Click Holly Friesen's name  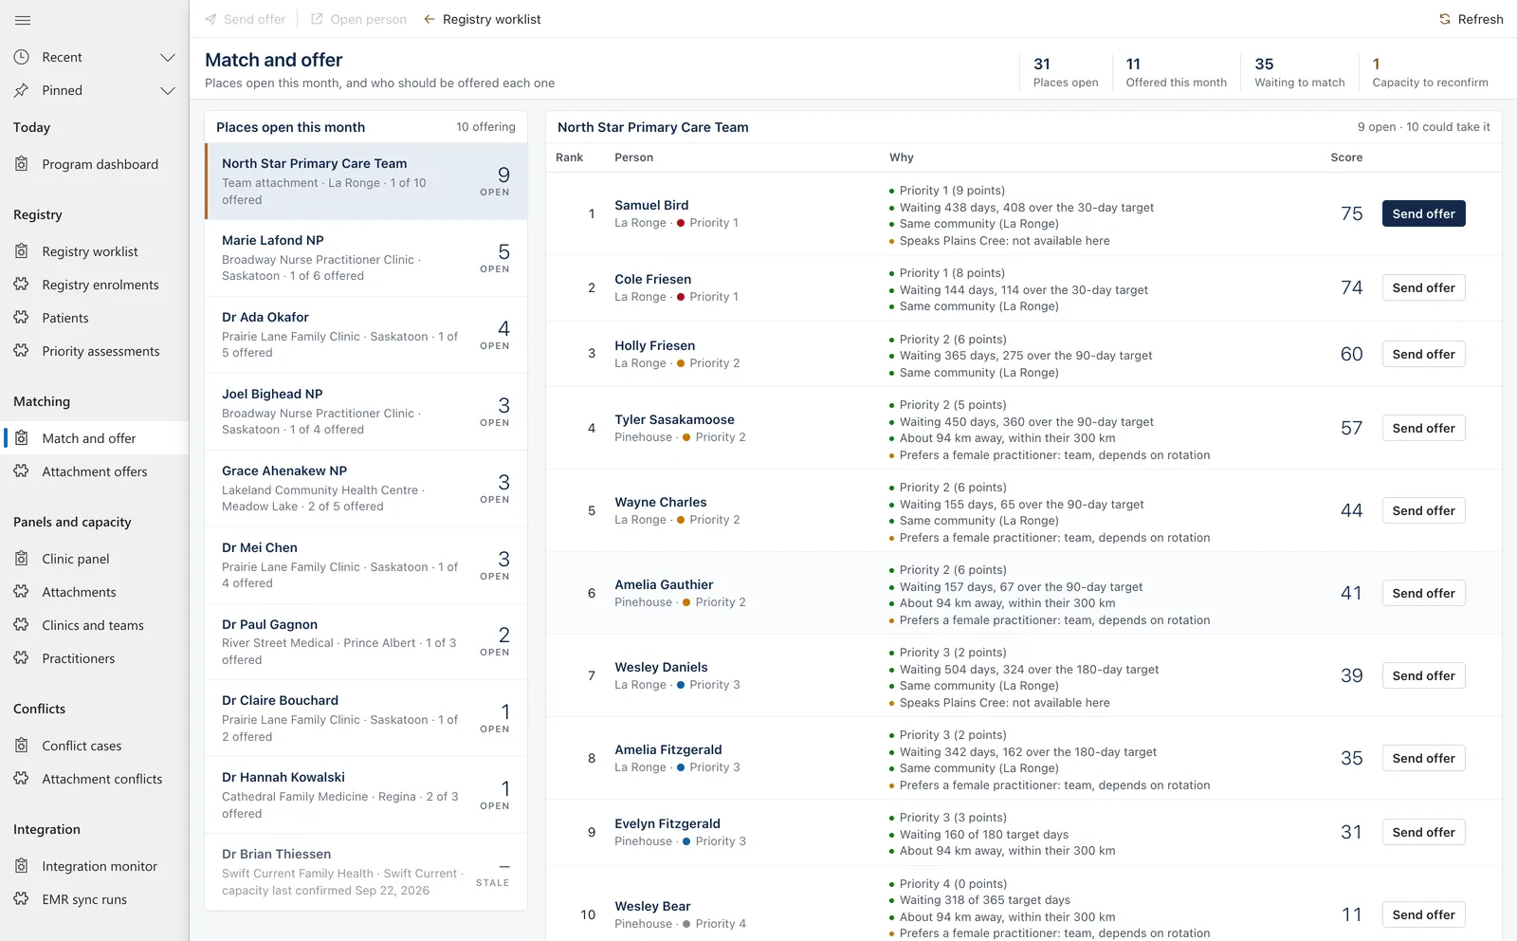pos(654,345)
